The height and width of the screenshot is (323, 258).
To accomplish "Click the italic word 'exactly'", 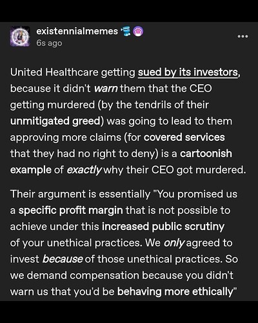I will [x=84, y=170].
